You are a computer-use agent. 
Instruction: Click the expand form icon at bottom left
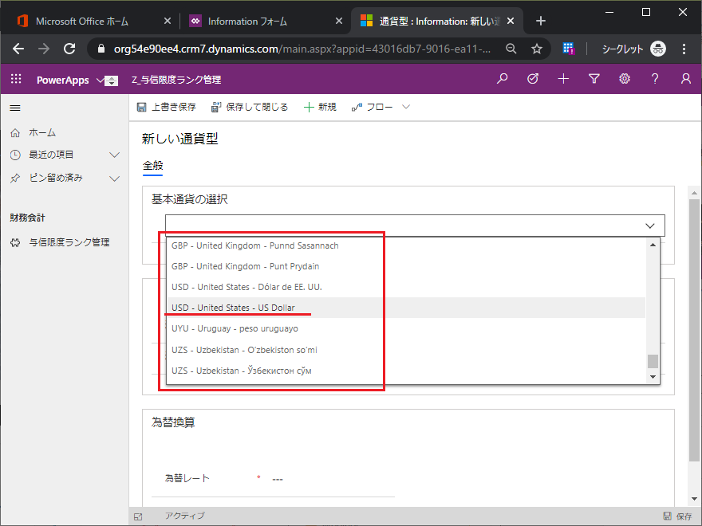pos(138,516)
